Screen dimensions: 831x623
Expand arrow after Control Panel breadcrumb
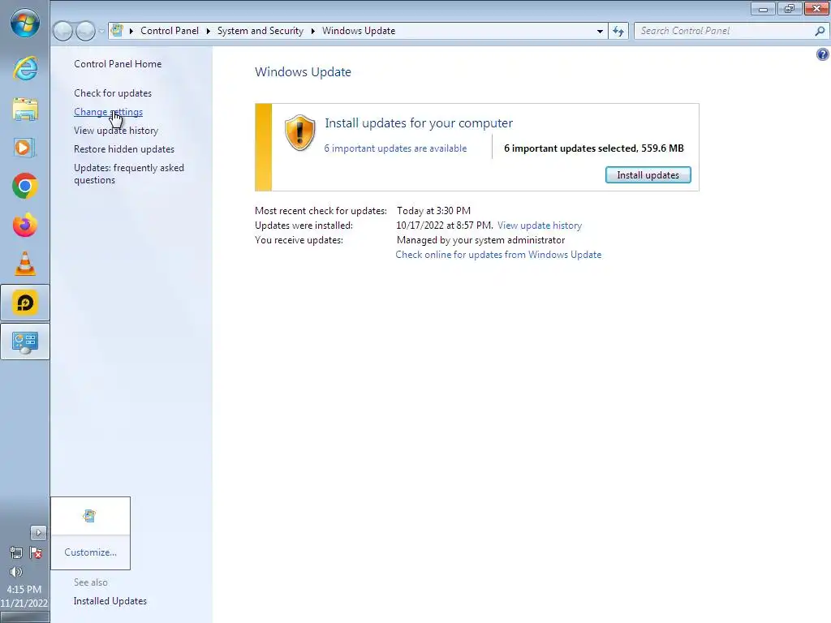pos(209,31)
